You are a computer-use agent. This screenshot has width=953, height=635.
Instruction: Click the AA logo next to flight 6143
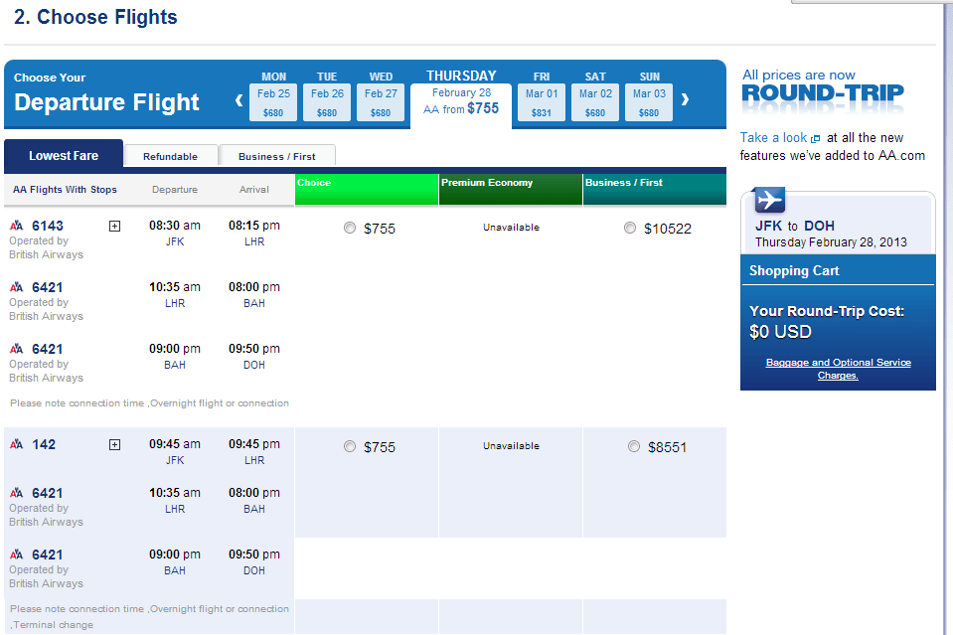coord(18,226)
